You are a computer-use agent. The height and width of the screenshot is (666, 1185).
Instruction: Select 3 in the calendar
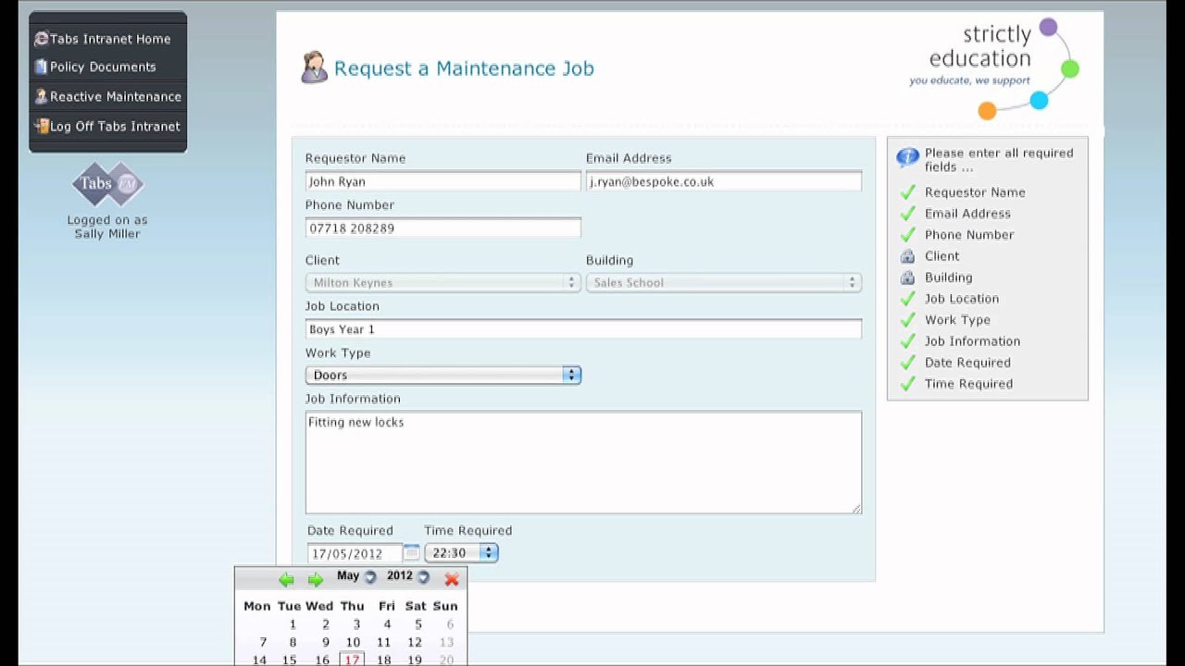click(x=356, y=624)
